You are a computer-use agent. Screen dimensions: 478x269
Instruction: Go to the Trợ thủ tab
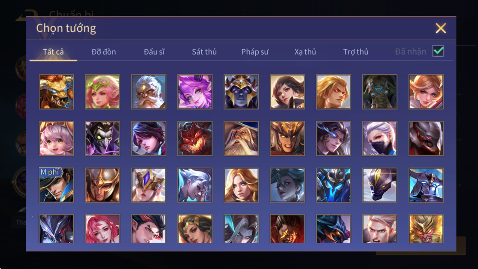point(356,52)
